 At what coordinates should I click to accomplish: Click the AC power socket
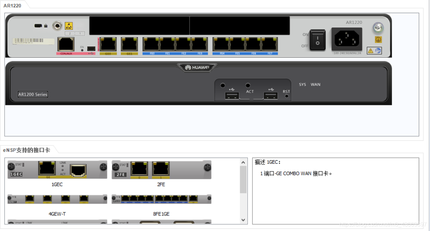tap(347, 39)
